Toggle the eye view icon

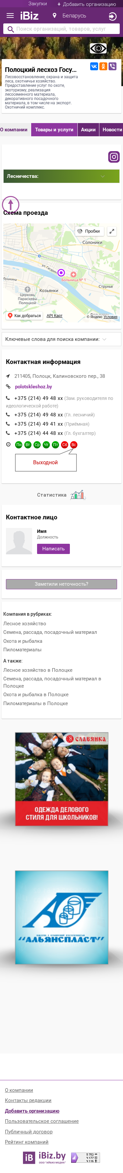point(98,48)
